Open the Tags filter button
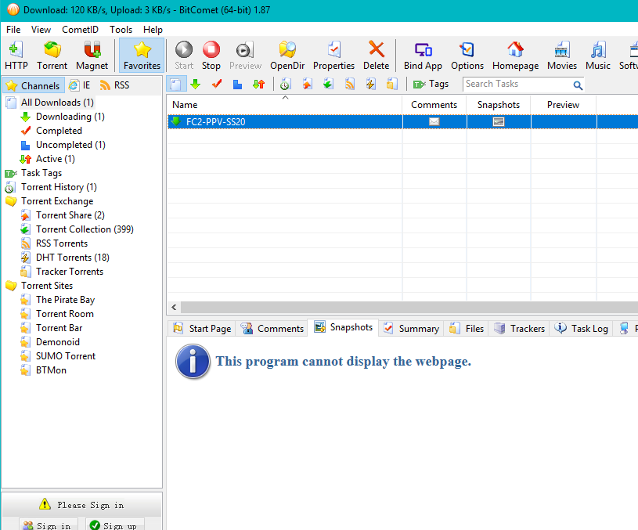Screen dimensions: 638x530 tap(431, 85)
